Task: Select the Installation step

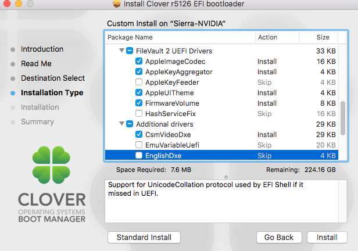Action: click(x=40, y=107)
